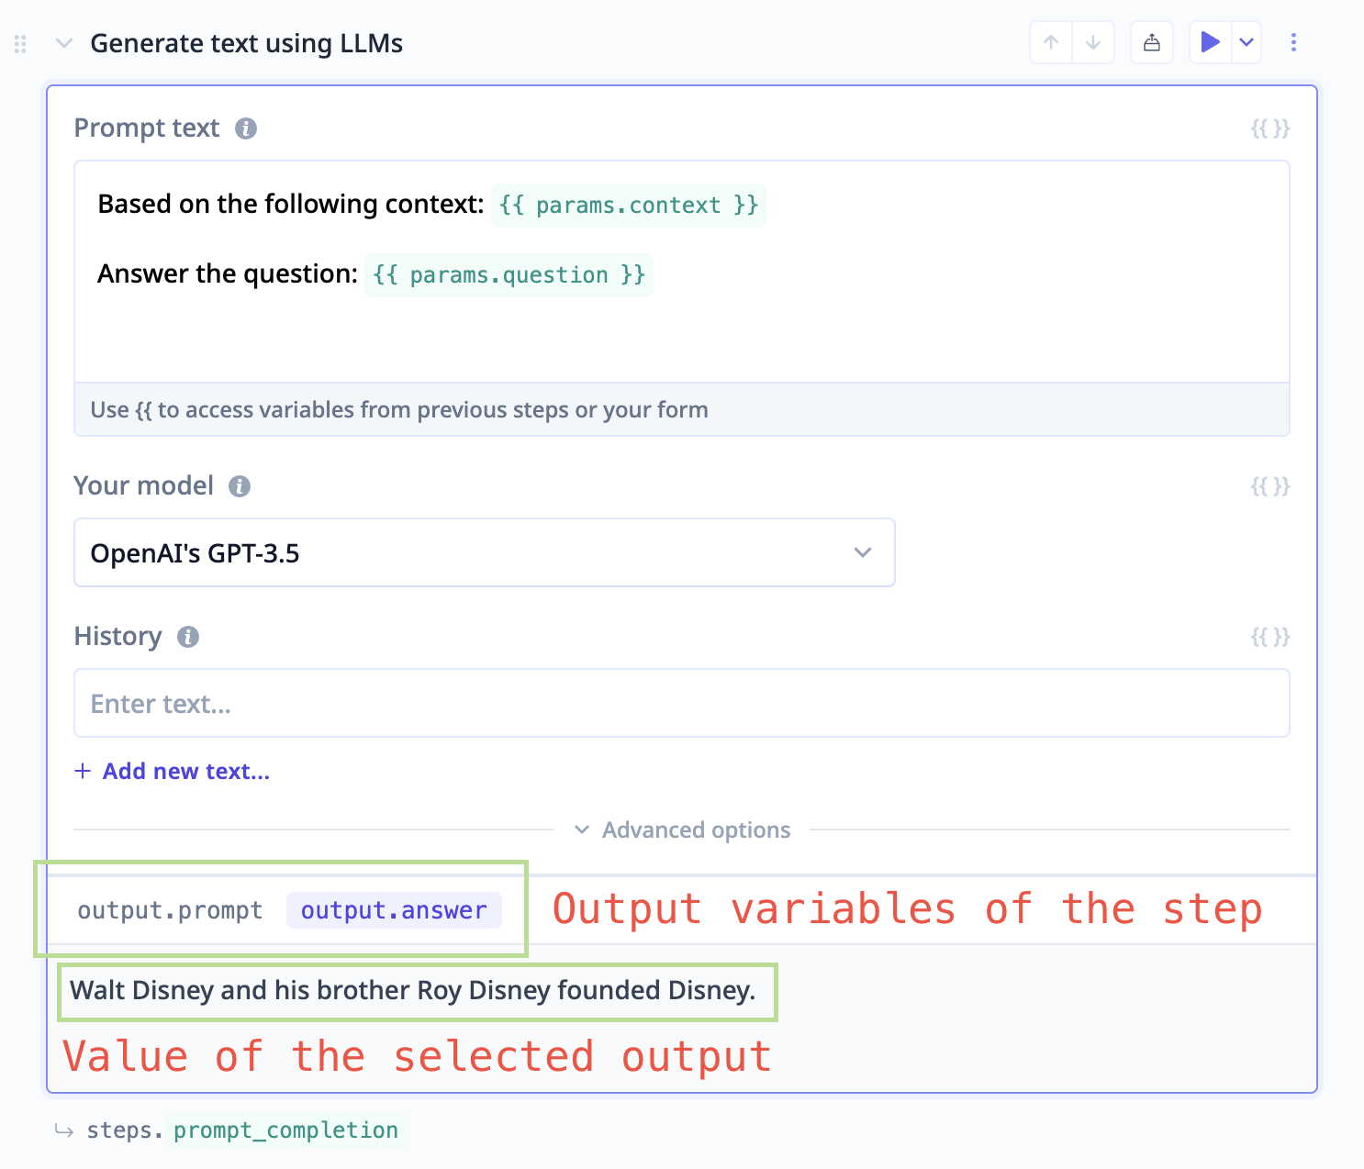Click the History info icon
Viewport: 1364px width, 1169px height.
coord(188,637)
